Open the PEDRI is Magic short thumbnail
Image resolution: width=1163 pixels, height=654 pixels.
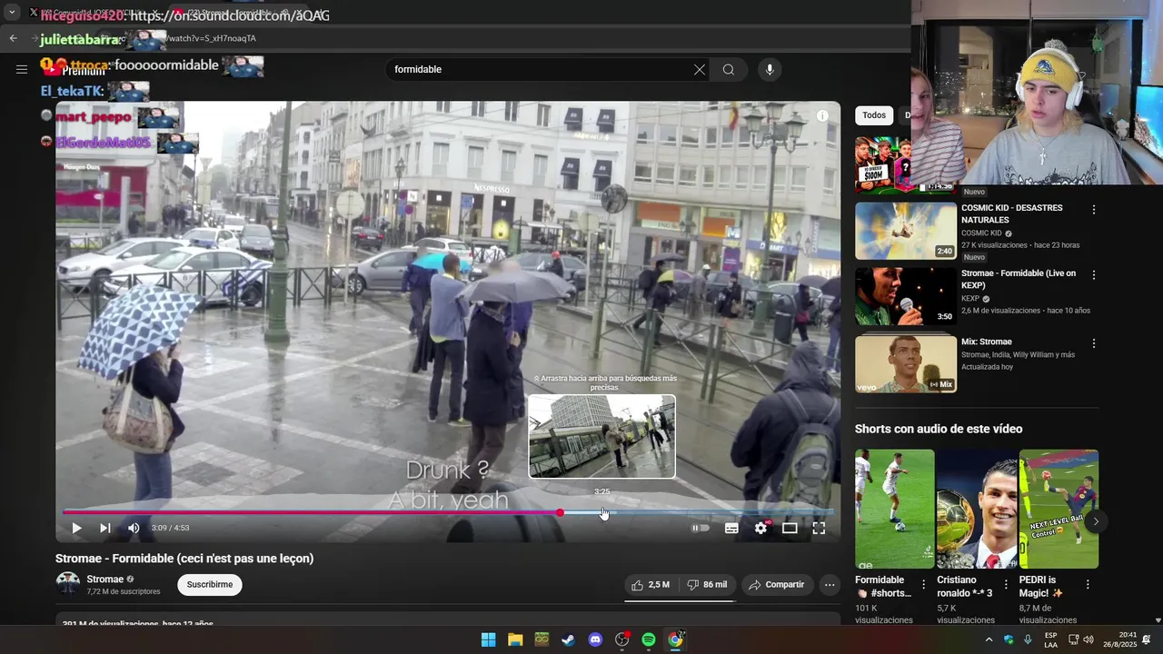pyautogui.click(x=1059, y=509)
